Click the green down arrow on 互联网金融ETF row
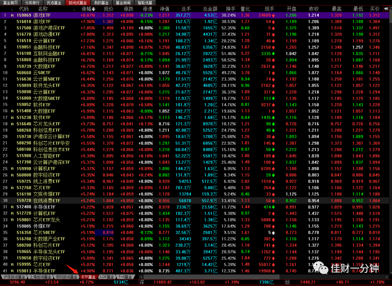 pyautogui.click(x=273, y=54)
